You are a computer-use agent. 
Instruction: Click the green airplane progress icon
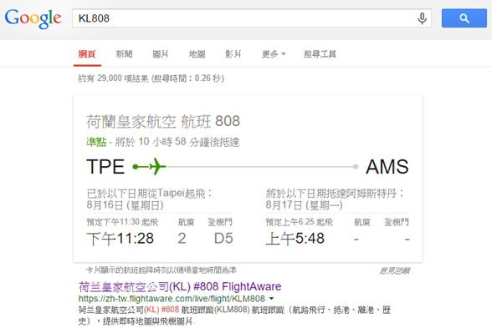157,167
